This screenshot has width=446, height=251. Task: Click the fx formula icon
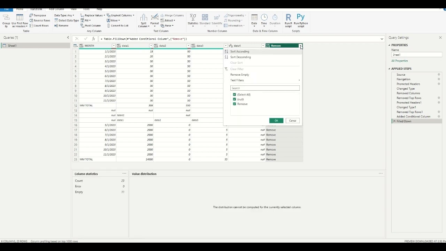[x=93, y=39]
